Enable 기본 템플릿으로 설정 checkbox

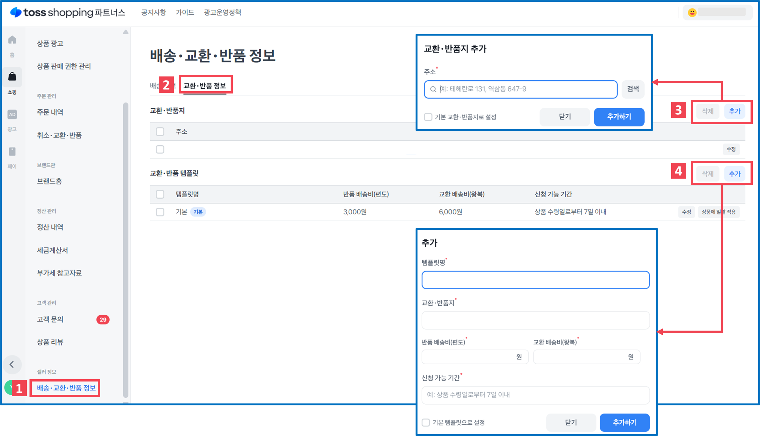click(426, 422)
